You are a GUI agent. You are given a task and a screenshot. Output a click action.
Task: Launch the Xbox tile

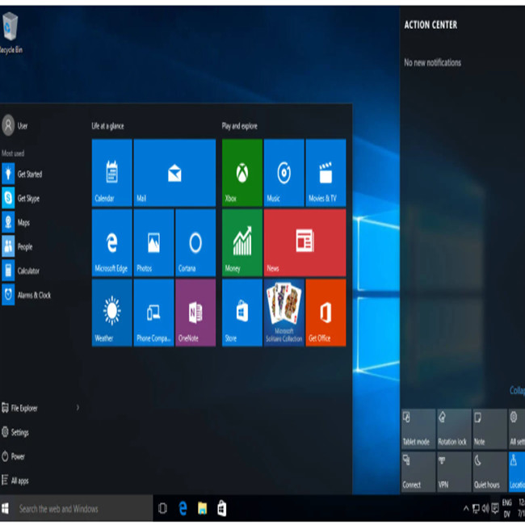coord(242,172)
